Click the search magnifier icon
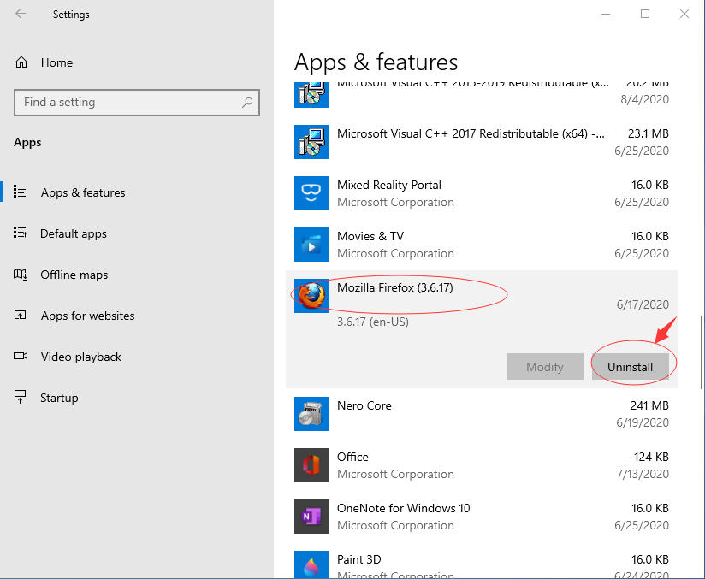The width and height of the screenshot is (705, 579). coord(247,103)
